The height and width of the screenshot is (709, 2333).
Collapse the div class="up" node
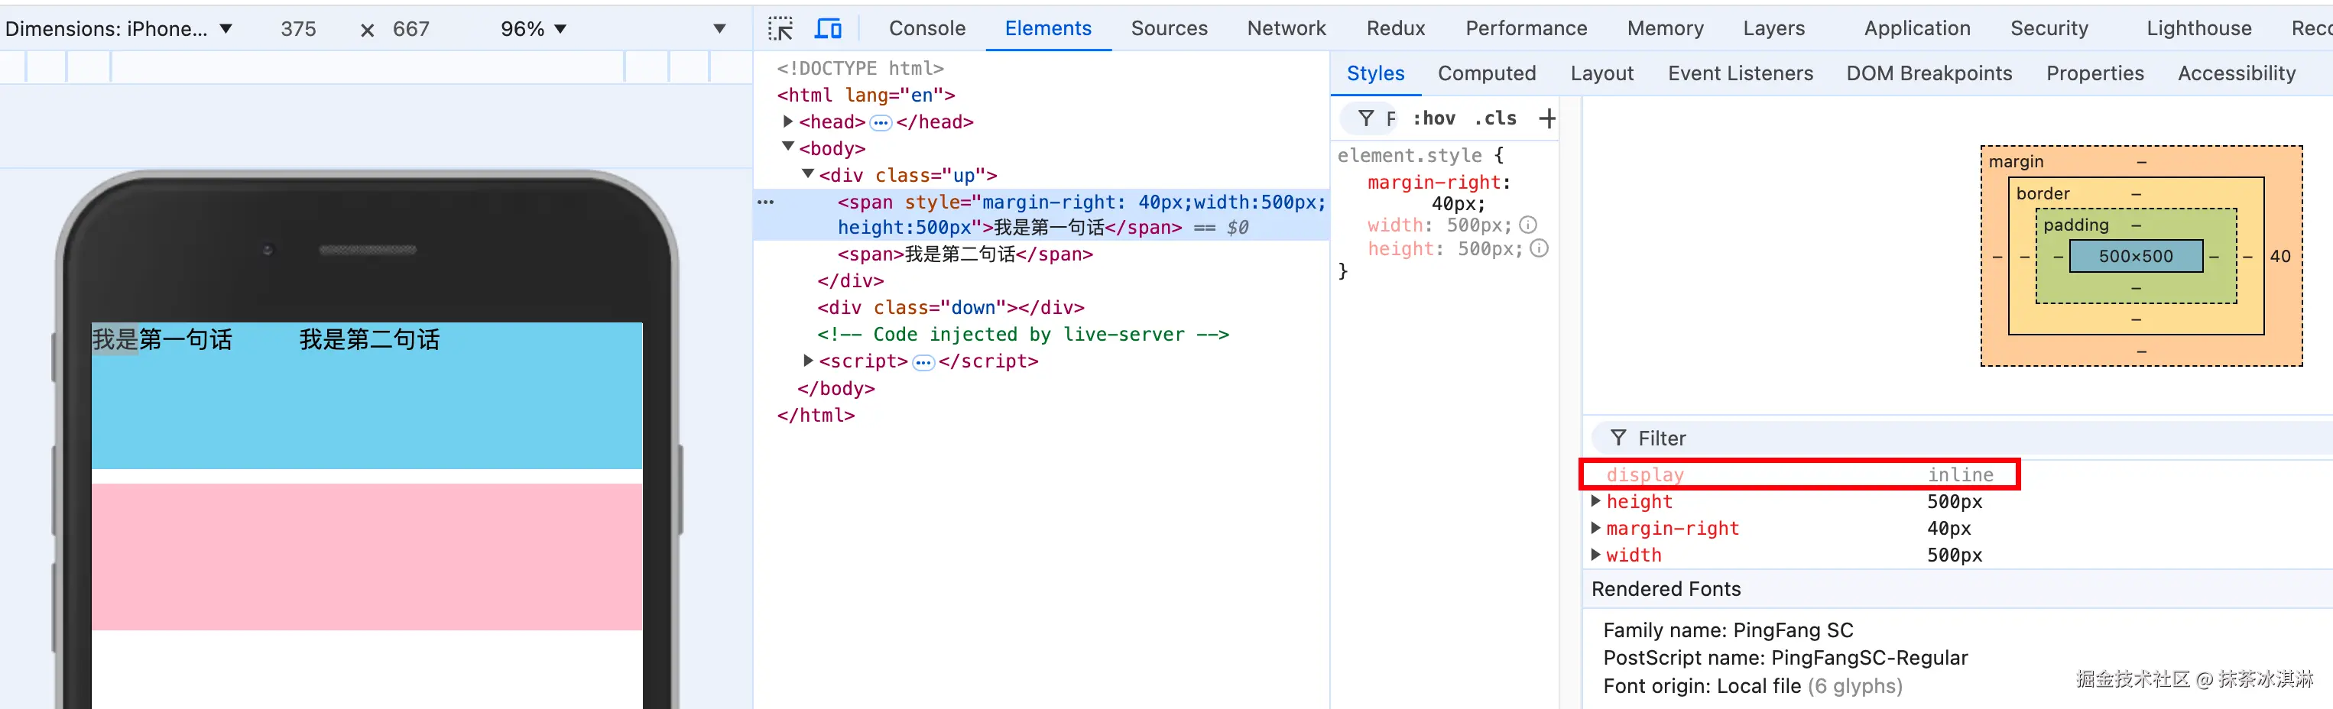click(x=808, y=174)
